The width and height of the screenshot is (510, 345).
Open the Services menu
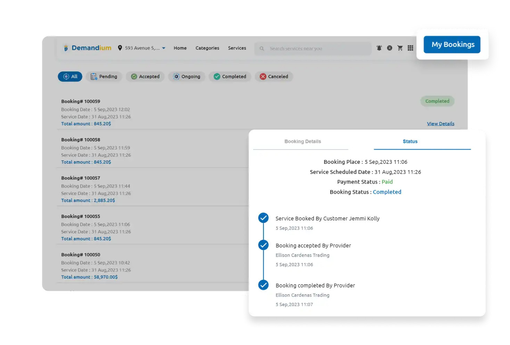[x=237, y=48]
